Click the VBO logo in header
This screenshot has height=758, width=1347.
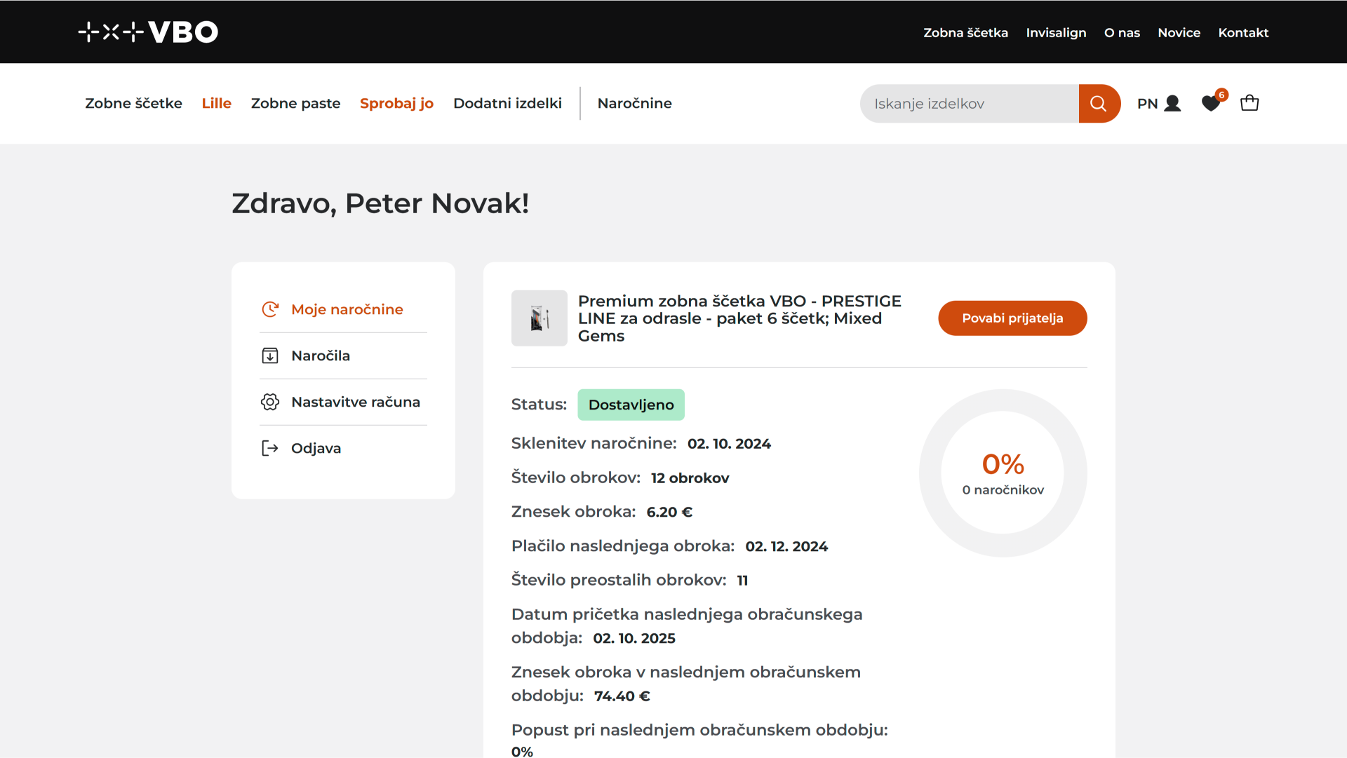click(148, 32)
